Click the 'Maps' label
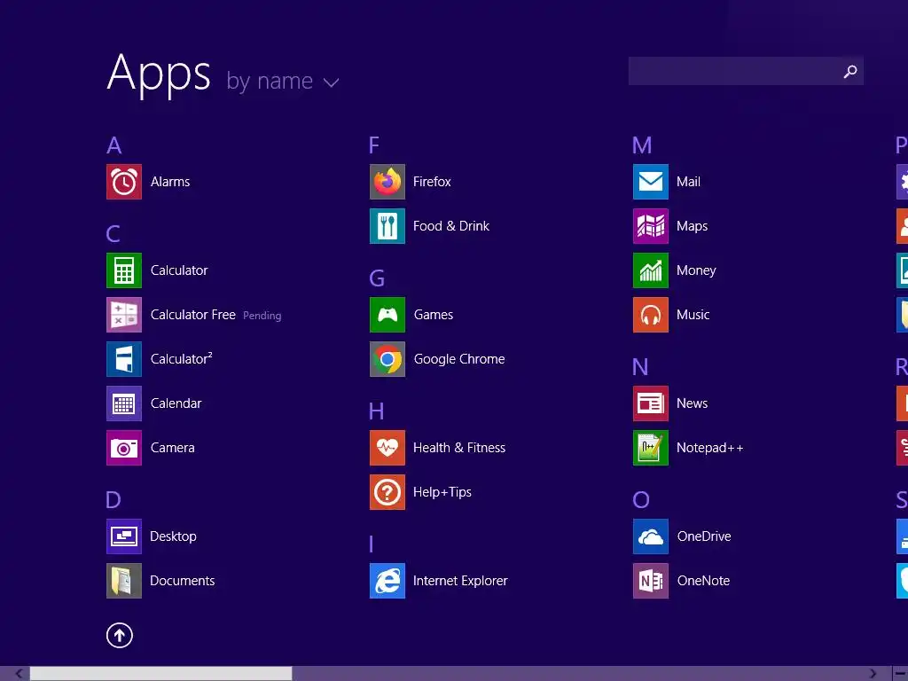Screen dimensions: 908x681 coord(692,226)
